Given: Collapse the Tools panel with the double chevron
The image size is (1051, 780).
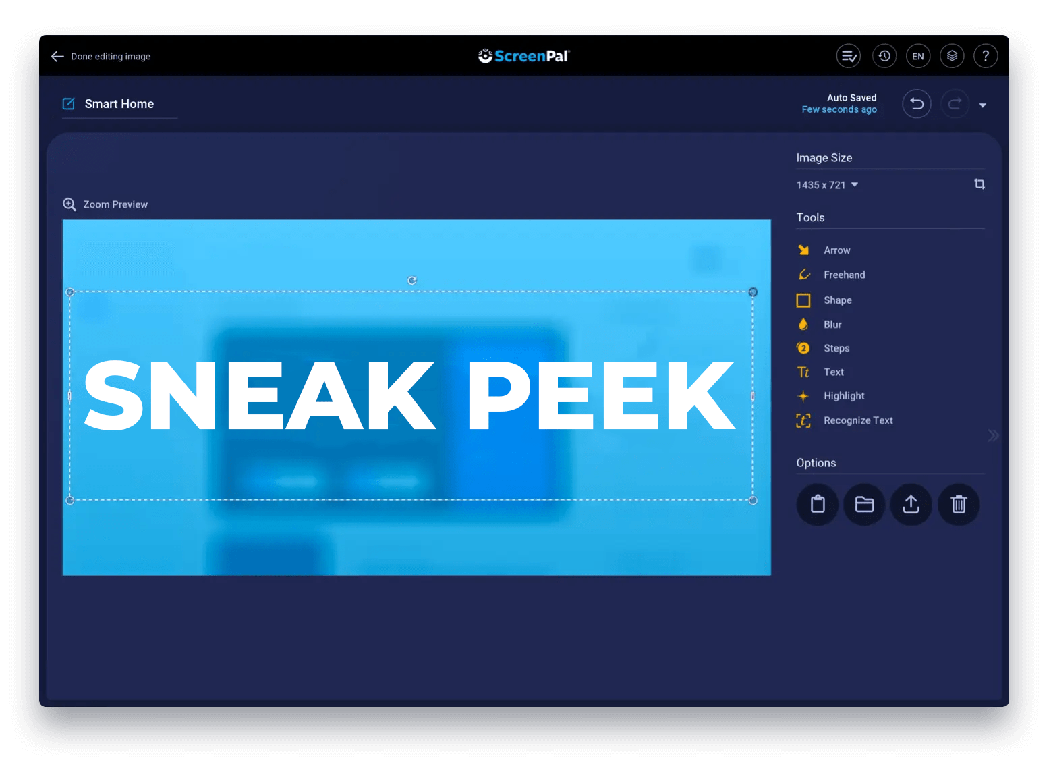Looking at the screenshot, I should (993, 435).
